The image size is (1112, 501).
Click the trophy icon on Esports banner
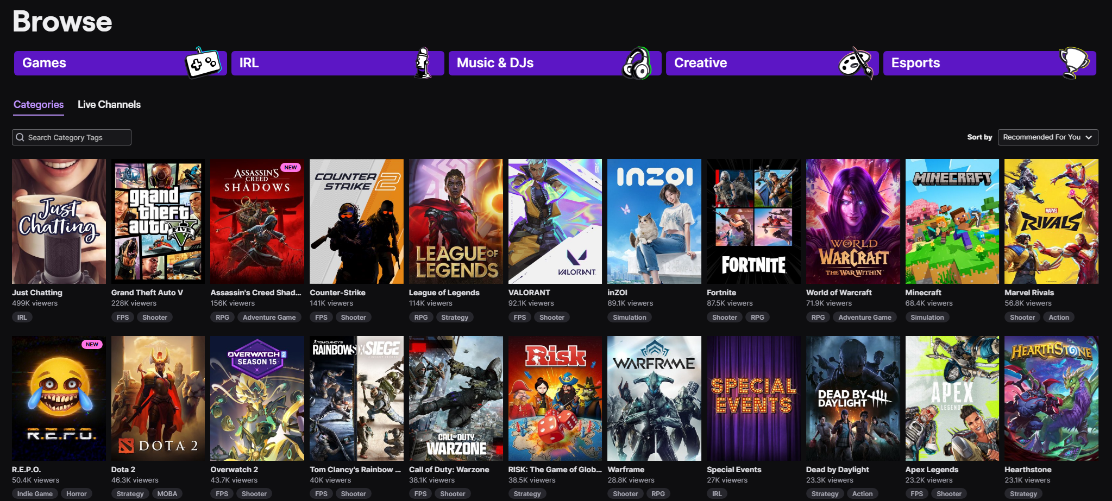(1074, 62)
